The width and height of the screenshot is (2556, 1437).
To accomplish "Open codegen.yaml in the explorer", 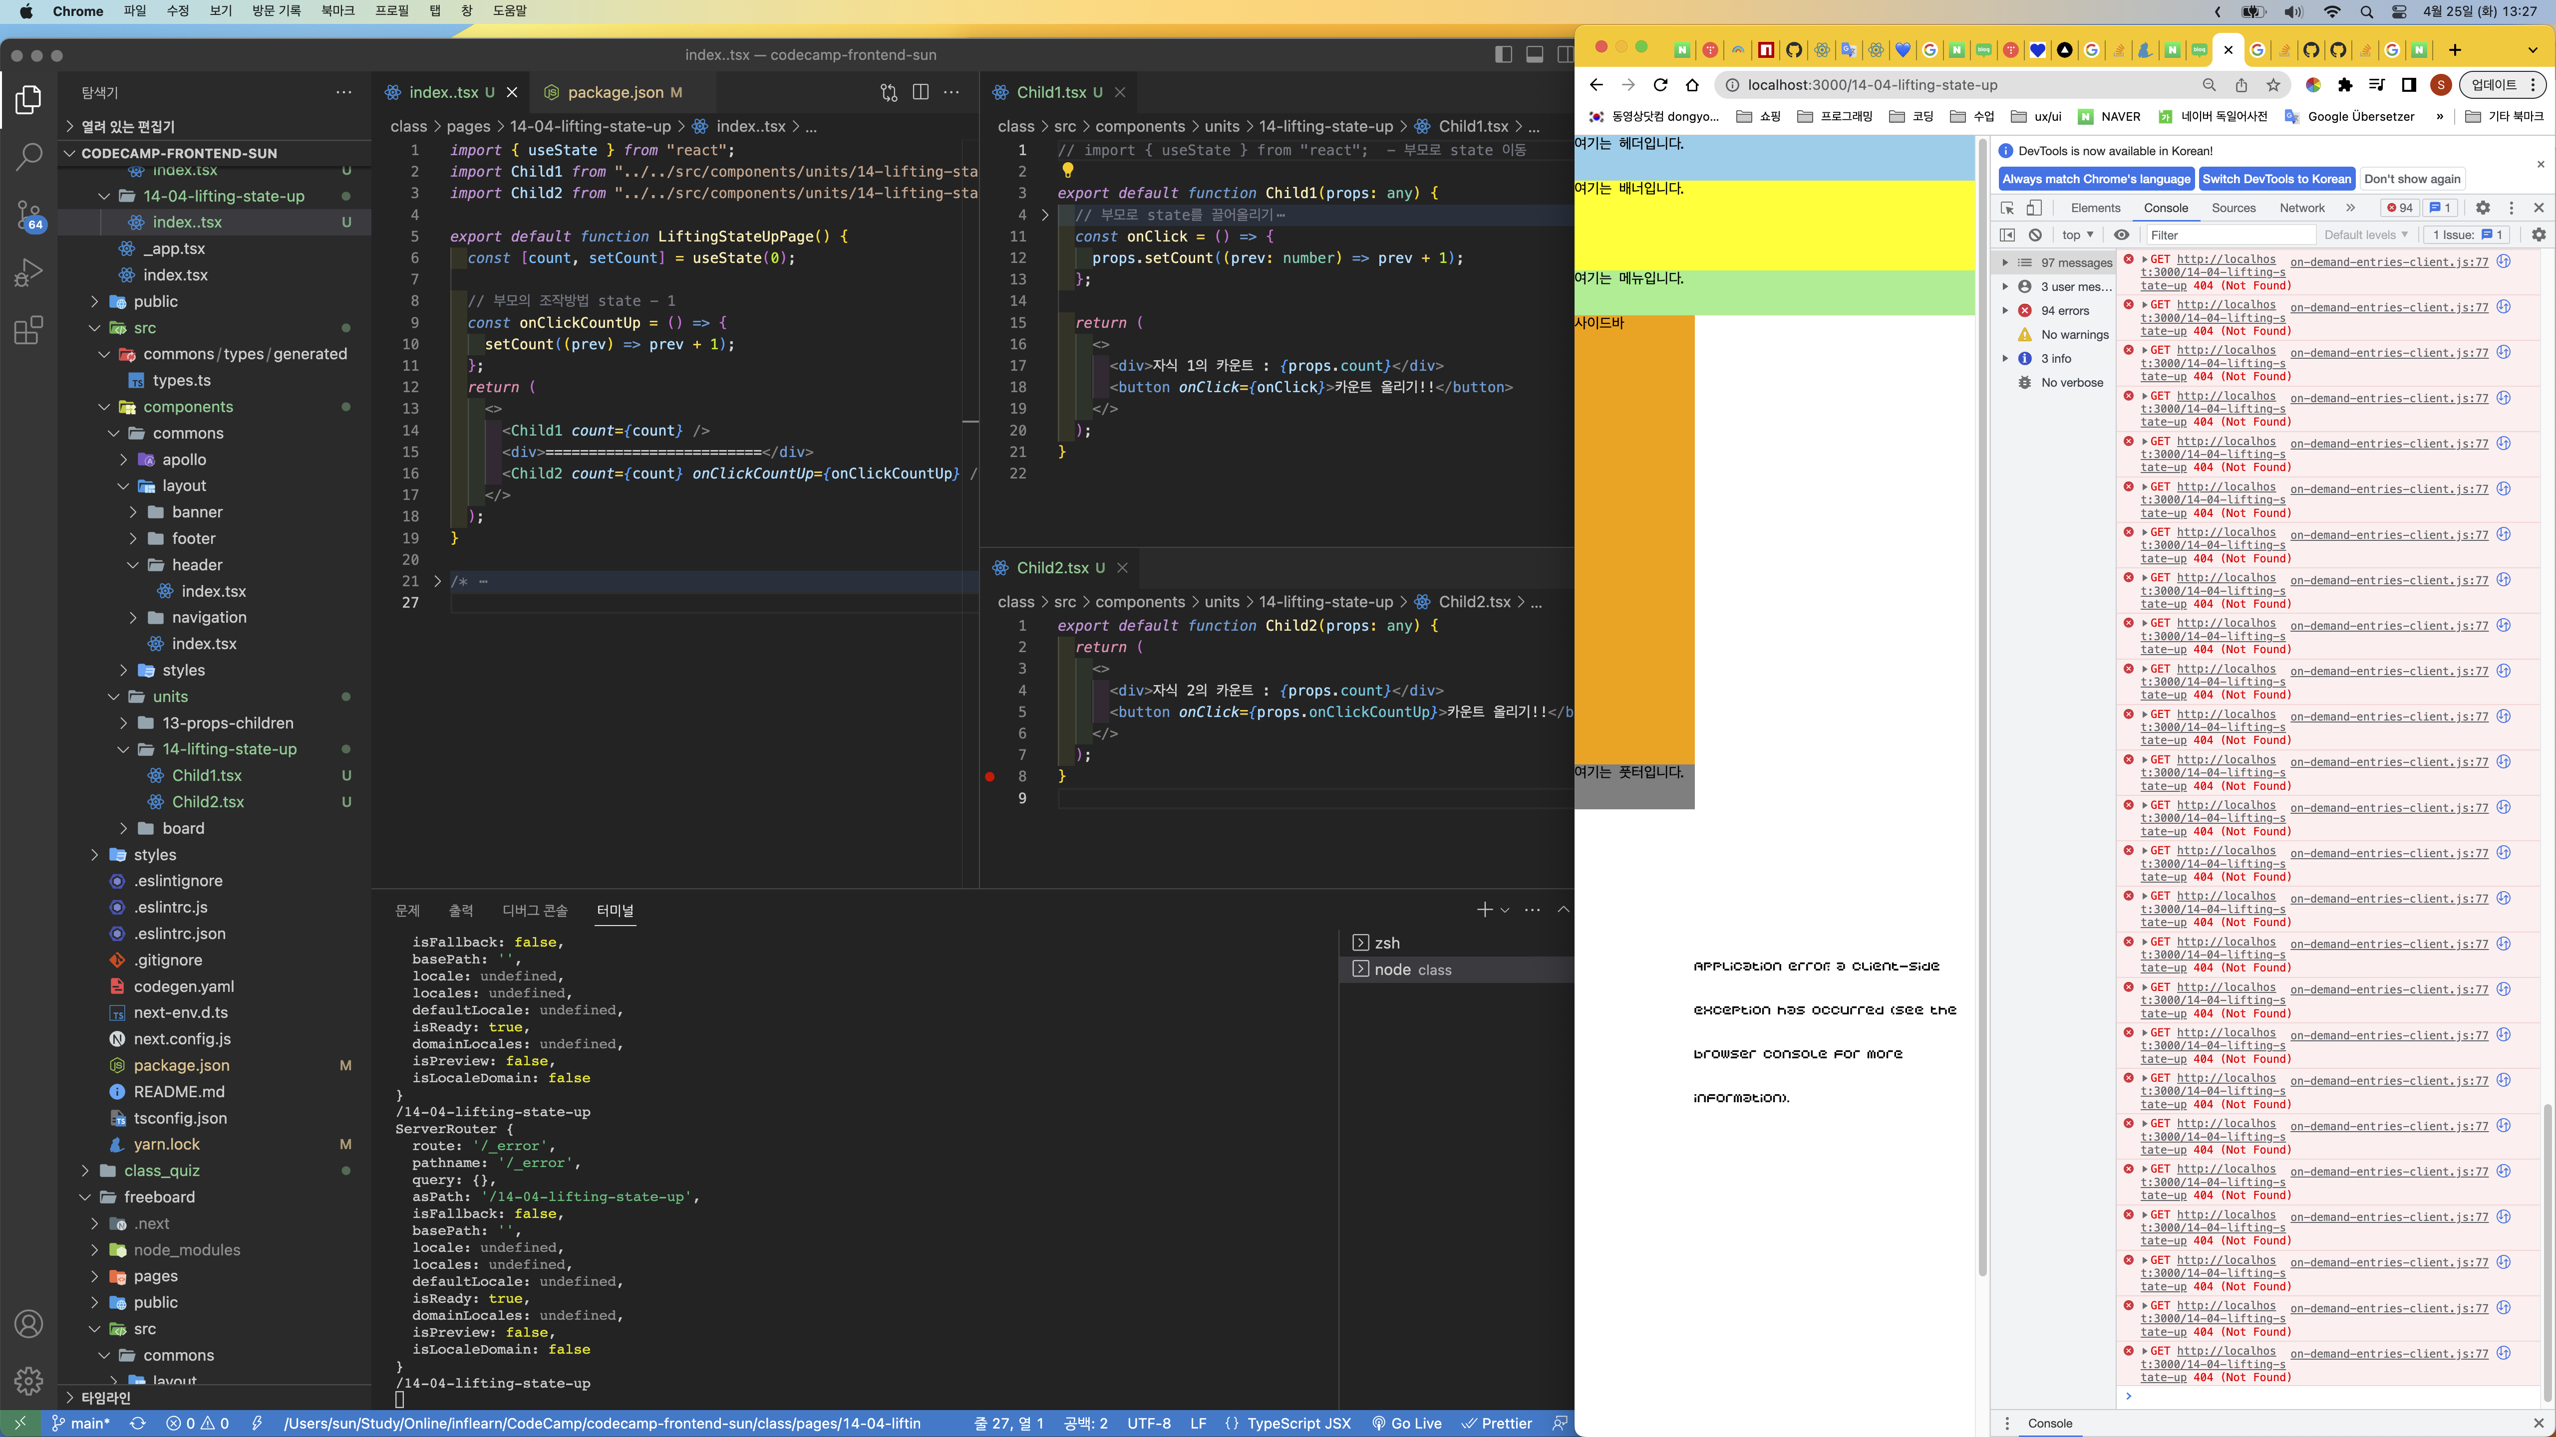I will 184,986.
